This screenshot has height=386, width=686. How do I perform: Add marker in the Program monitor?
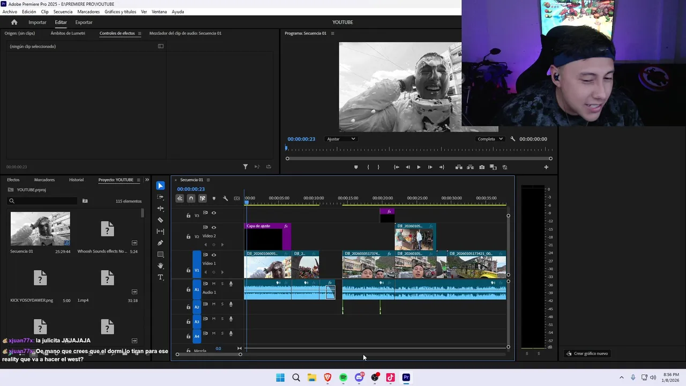point(356,167)
